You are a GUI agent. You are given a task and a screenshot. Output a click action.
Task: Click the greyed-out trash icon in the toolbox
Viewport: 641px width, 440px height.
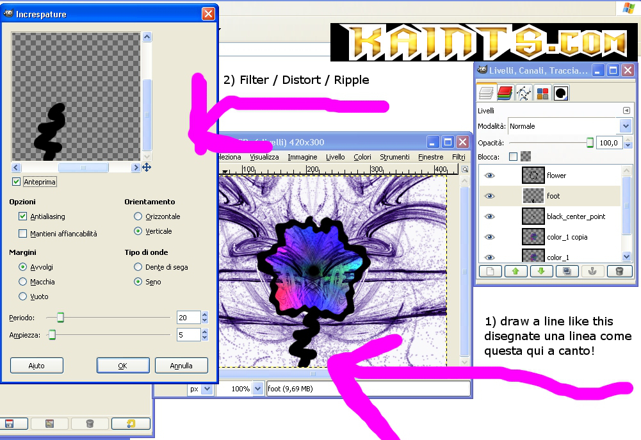[90, 423]
